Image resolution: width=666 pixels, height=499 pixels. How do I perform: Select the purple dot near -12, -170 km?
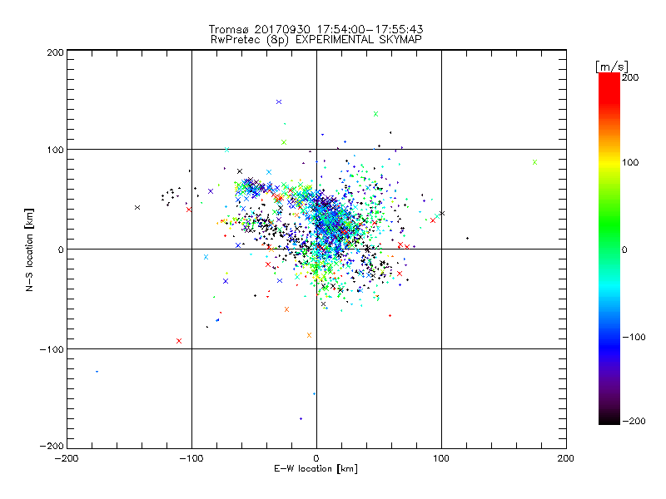click(x=301, y=419)
